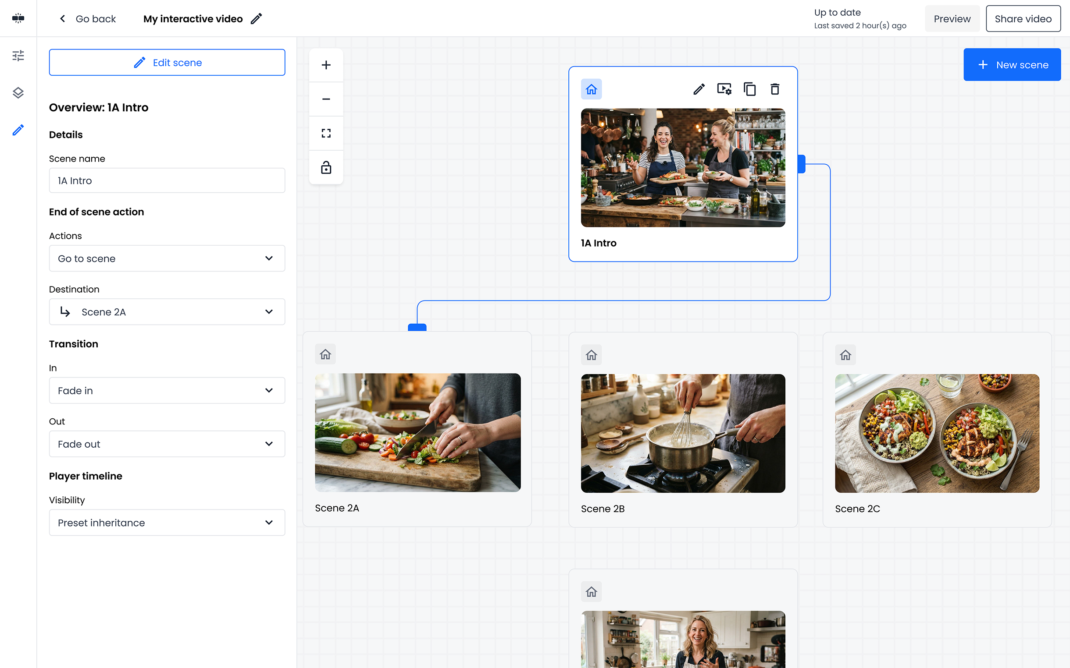Go back to previous page
This screenshot has width=1070, height=668.
pyautogui.click(x=87, y=18)
